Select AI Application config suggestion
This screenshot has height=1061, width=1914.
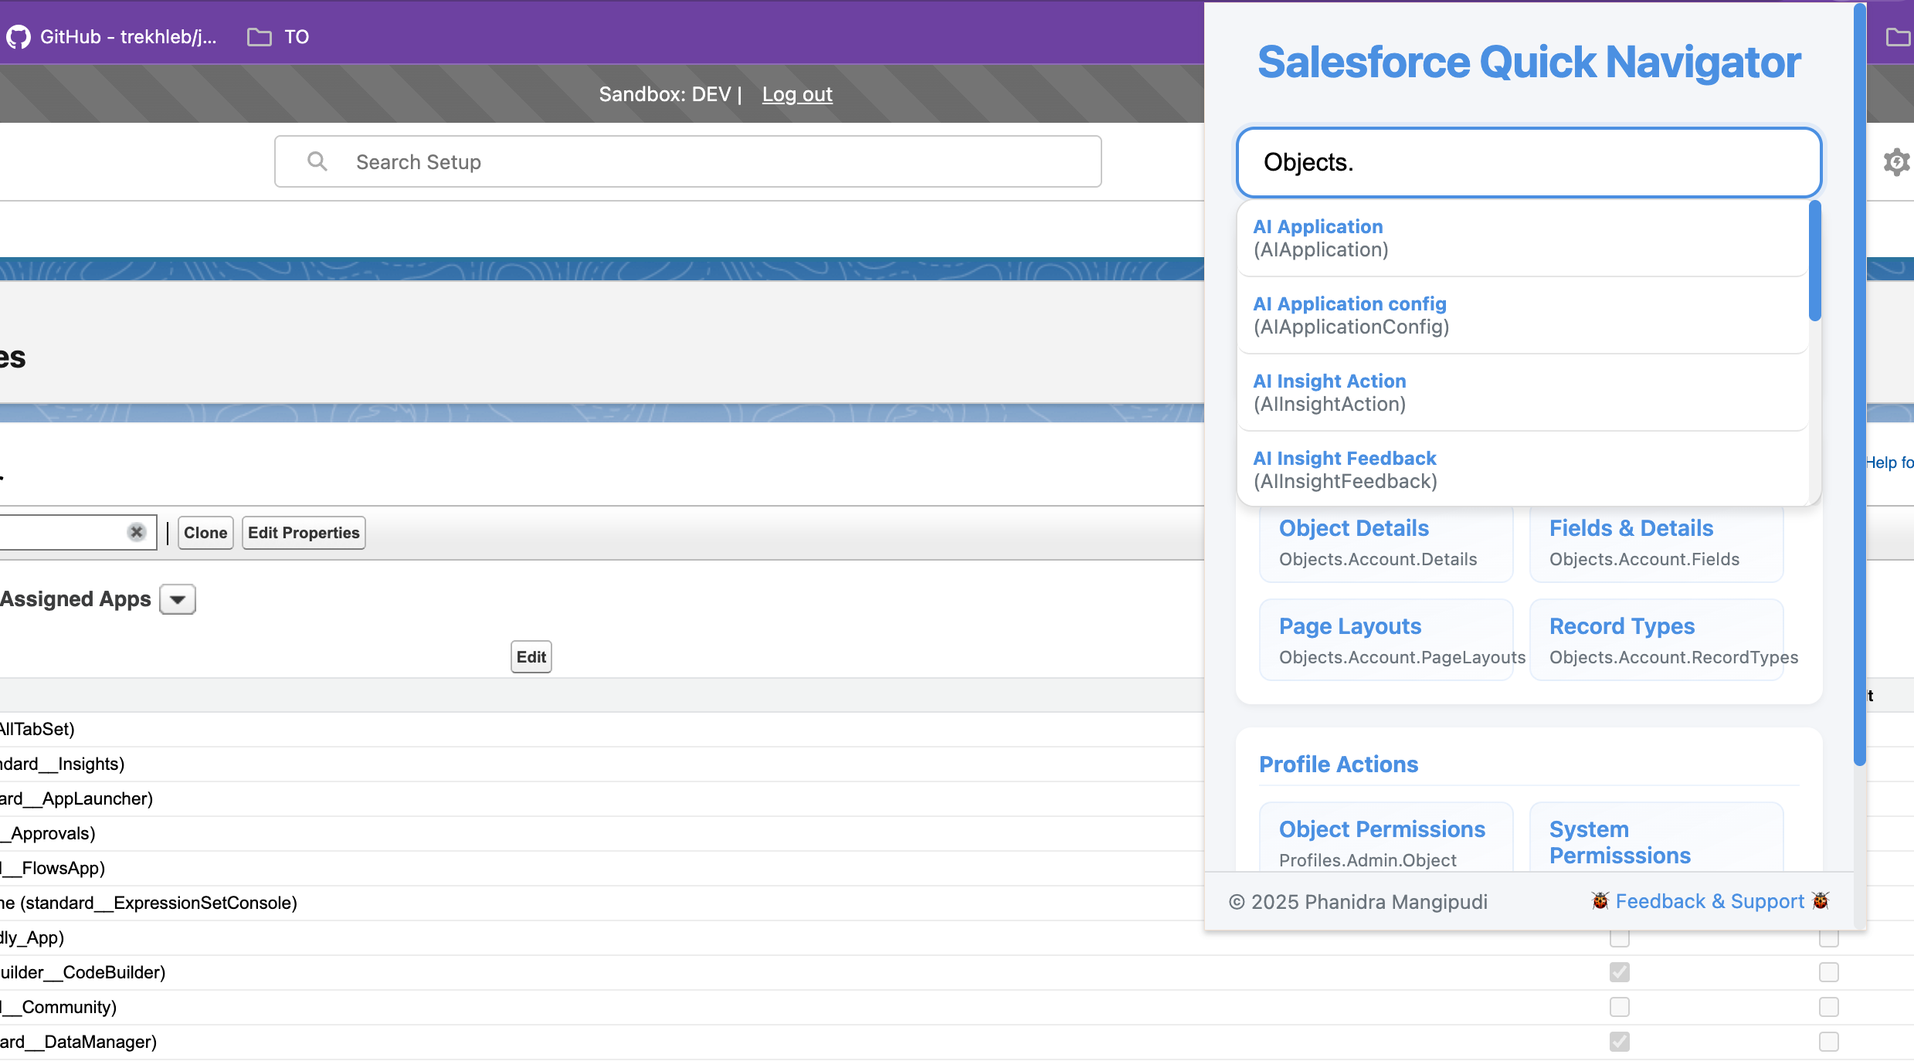tap(1522, 315)
